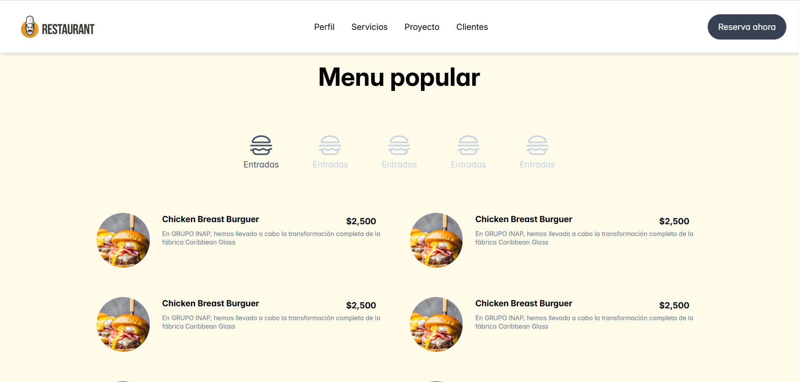
Task: Click the fifth faded burger category icon
Action: 537,145
